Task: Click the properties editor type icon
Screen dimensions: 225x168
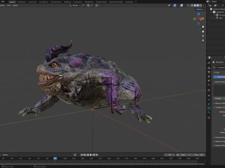Action: coord(210,58)
